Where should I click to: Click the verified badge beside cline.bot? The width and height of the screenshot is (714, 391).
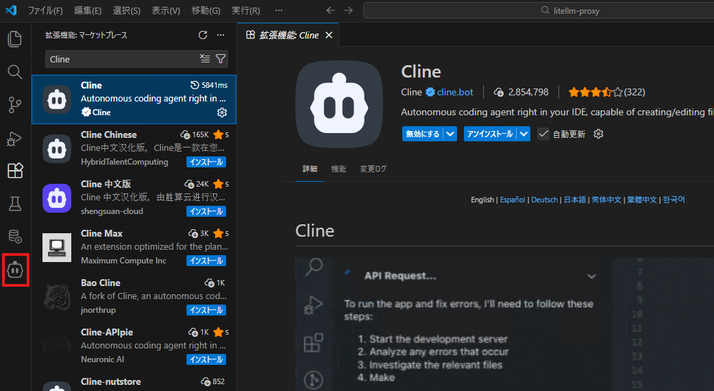coord(430,92)
